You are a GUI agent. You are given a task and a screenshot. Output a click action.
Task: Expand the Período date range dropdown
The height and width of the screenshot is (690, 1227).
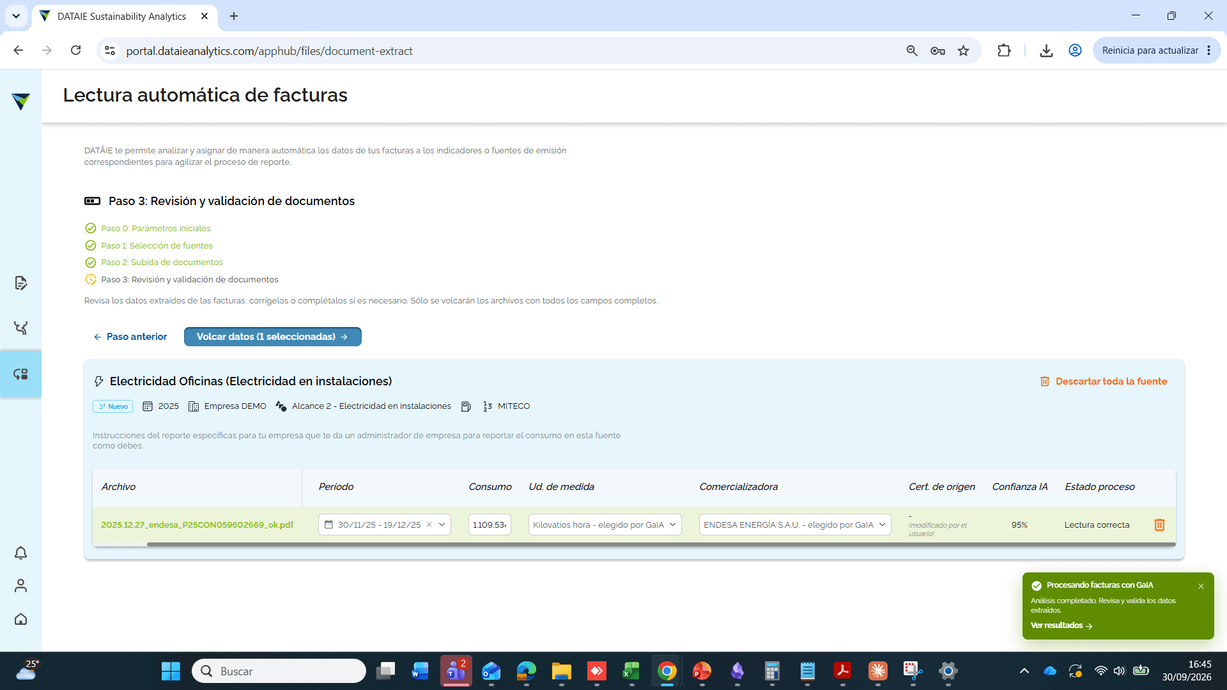pos(442,525)
